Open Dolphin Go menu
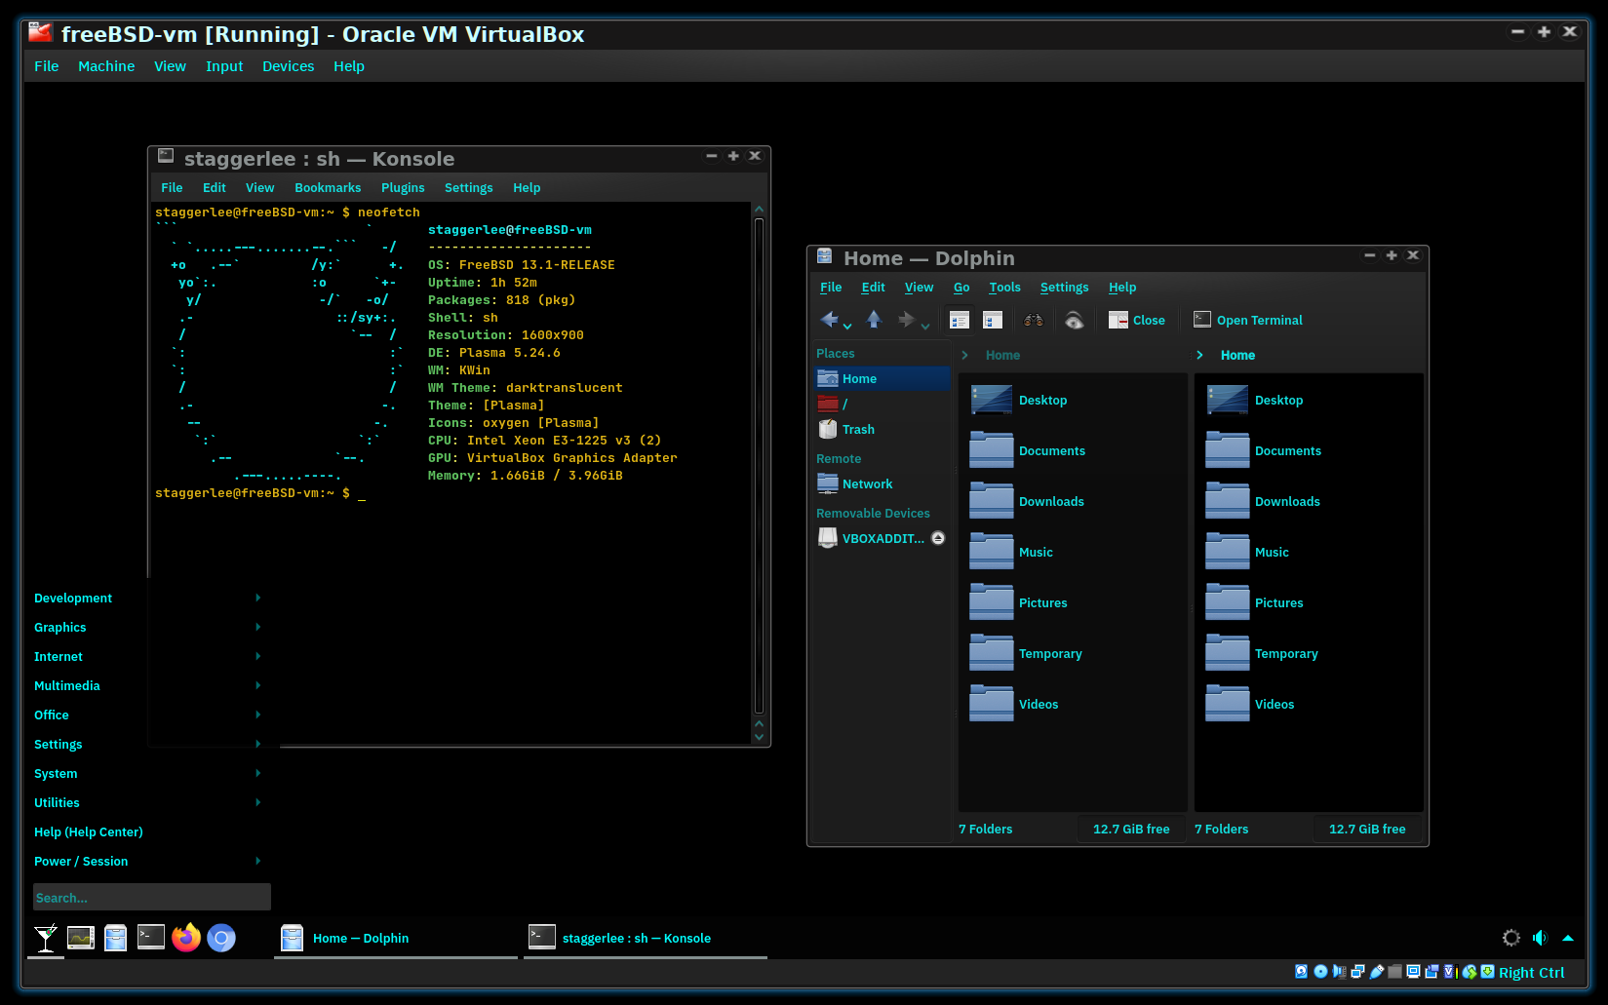1608x1005 pixels. click(x=961, y=287)
